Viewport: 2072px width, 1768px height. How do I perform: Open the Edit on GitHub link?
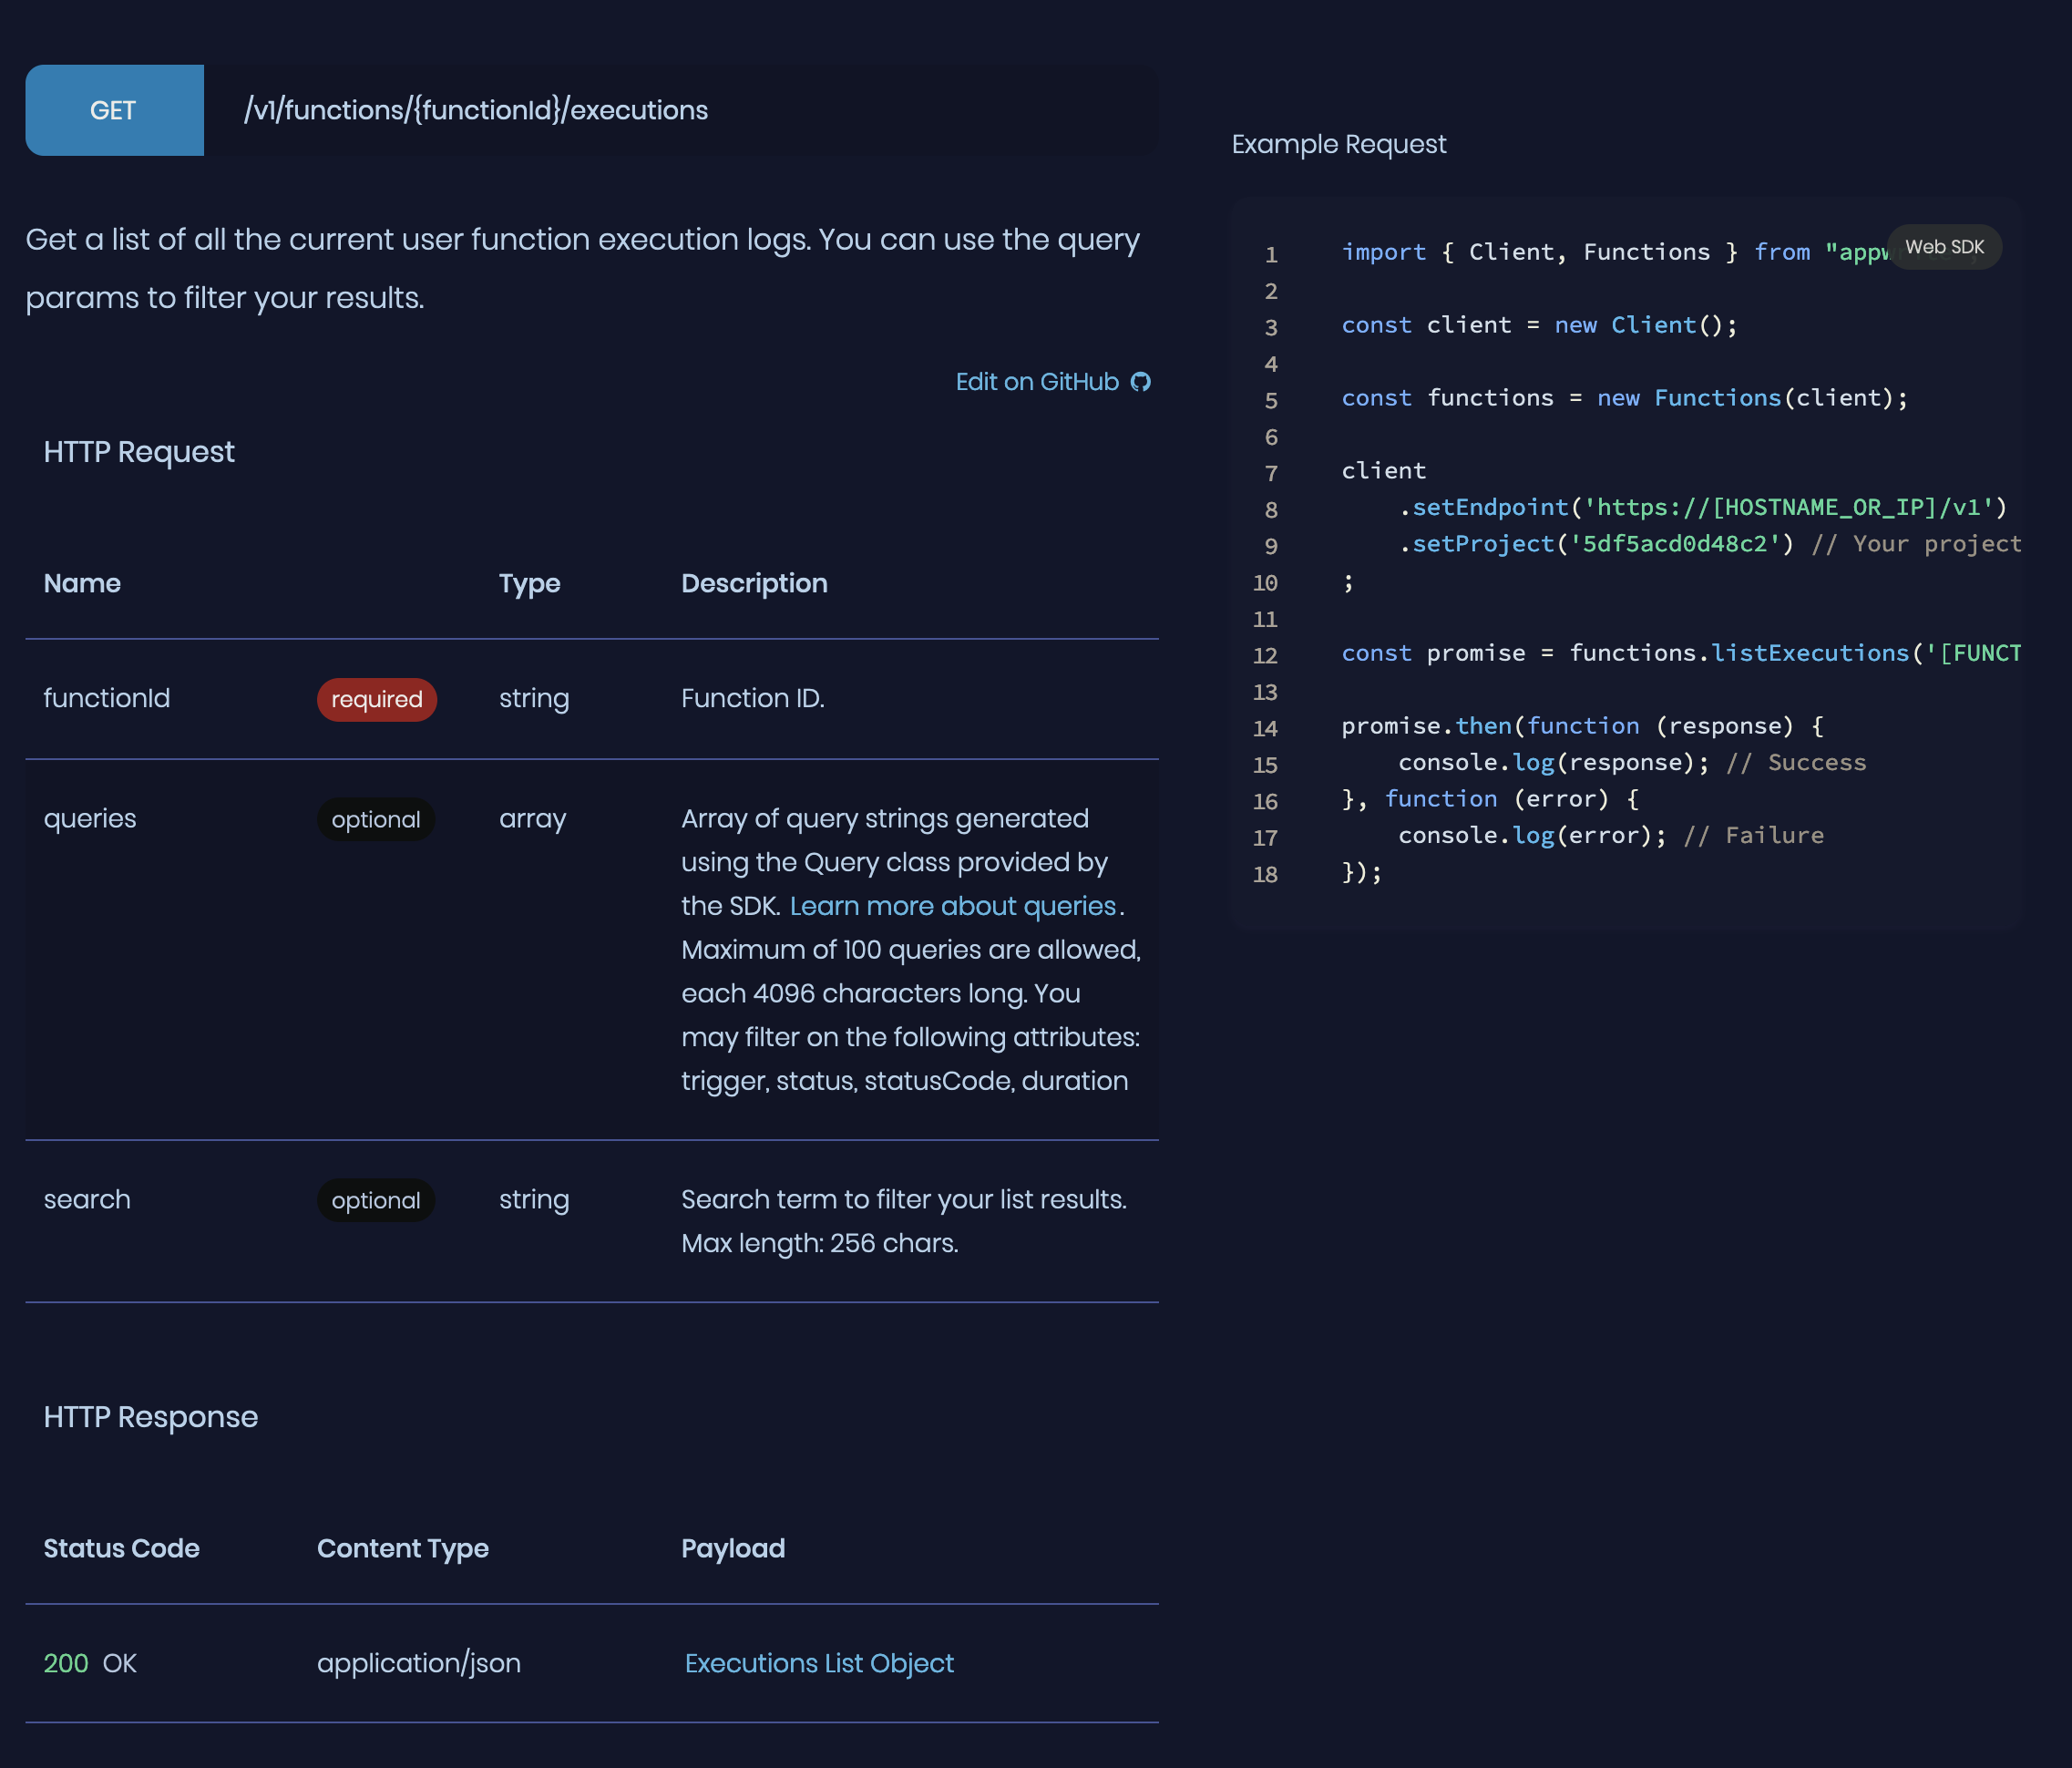(x=1036, y=382)
